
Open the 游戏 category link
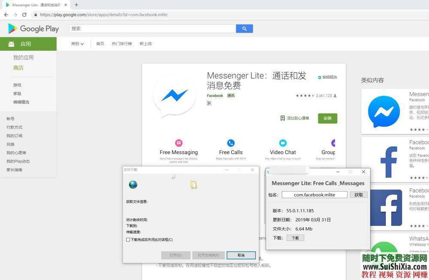17,85
